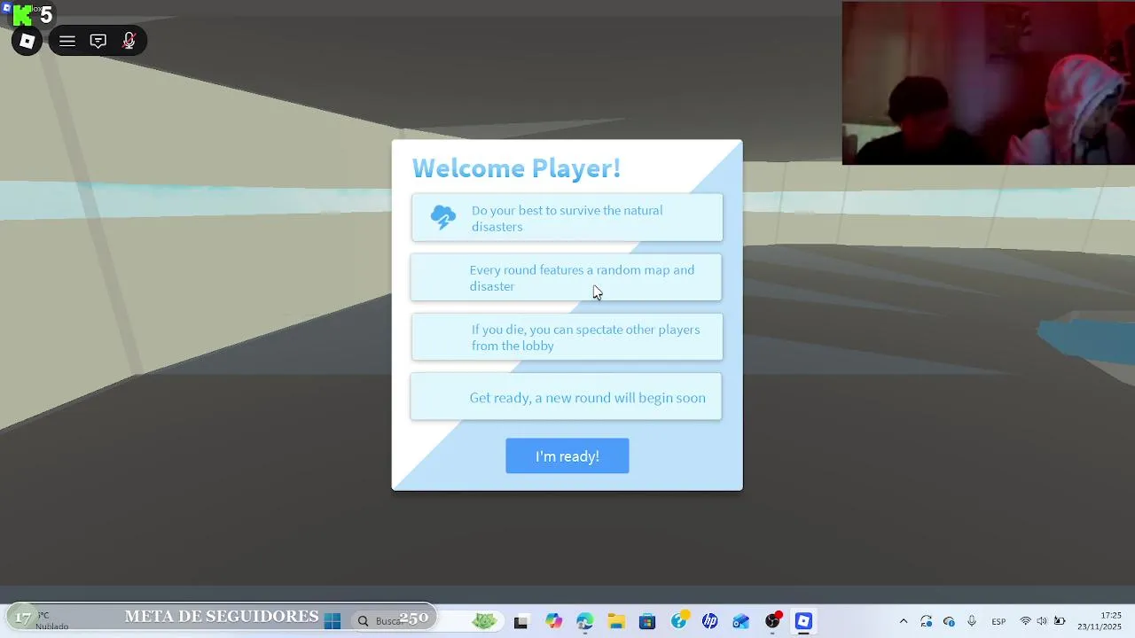Click the webcam overlay thumbnail

point(988,82)
